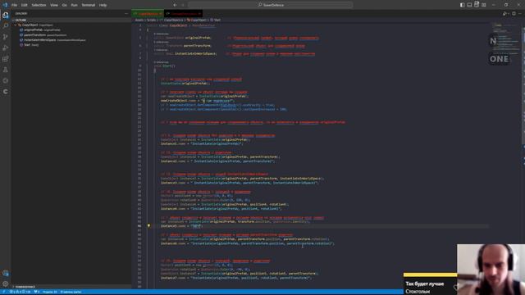Switch to the green-highlighted editor tab
The width and height of the screenshot is (525, 295).
pyautogui.click(x=148, y=14)
